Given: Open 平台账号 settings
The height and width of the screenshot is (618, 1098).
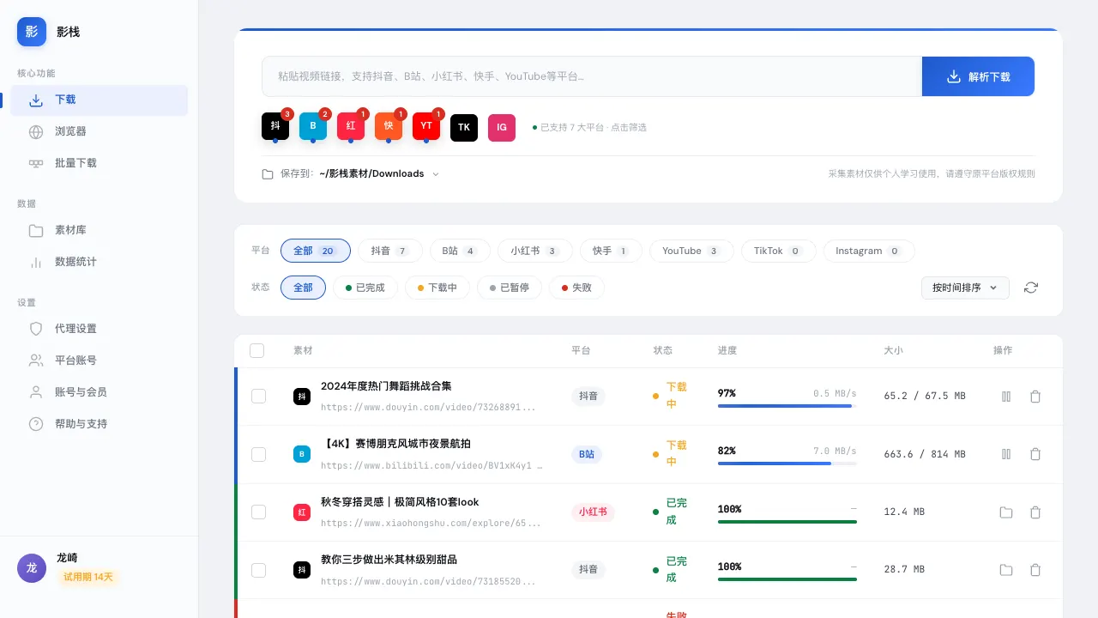Looking at the screenshot, I should point(99,360).
